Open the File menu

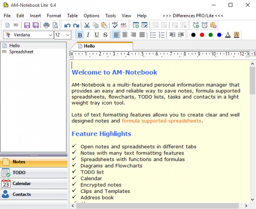click(x=7, y=16)
